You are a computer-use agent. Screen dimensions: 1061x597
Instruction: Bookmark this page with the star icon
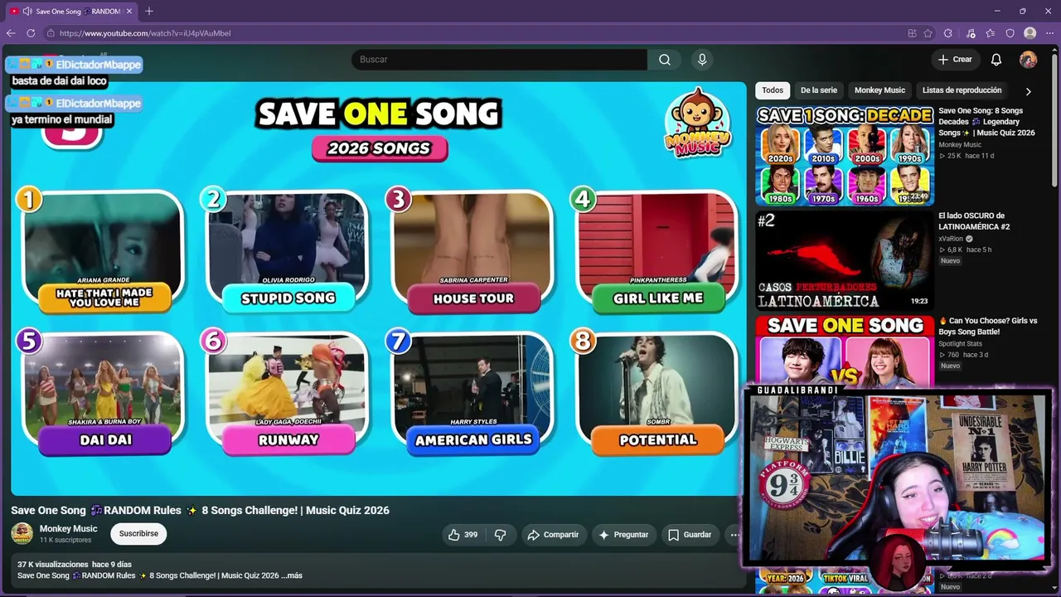click(928, 33)
